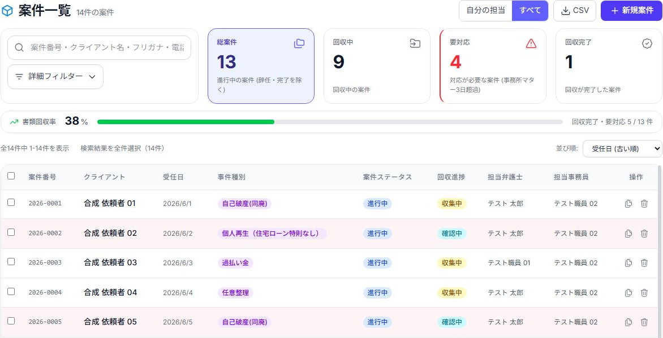Click 確認中 badge for case 2026-0002
The image size is (663, 338).
coord(451,234)
